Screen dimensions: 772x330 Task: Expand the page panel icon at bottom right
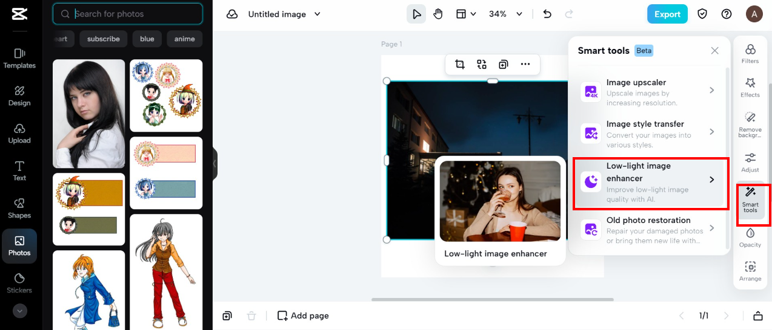(757, 315)
